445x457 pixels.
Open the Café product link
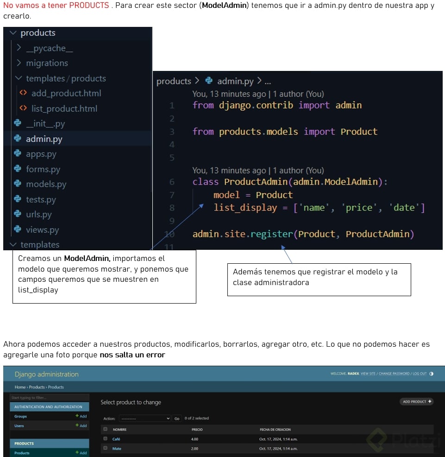click(116, 439)
